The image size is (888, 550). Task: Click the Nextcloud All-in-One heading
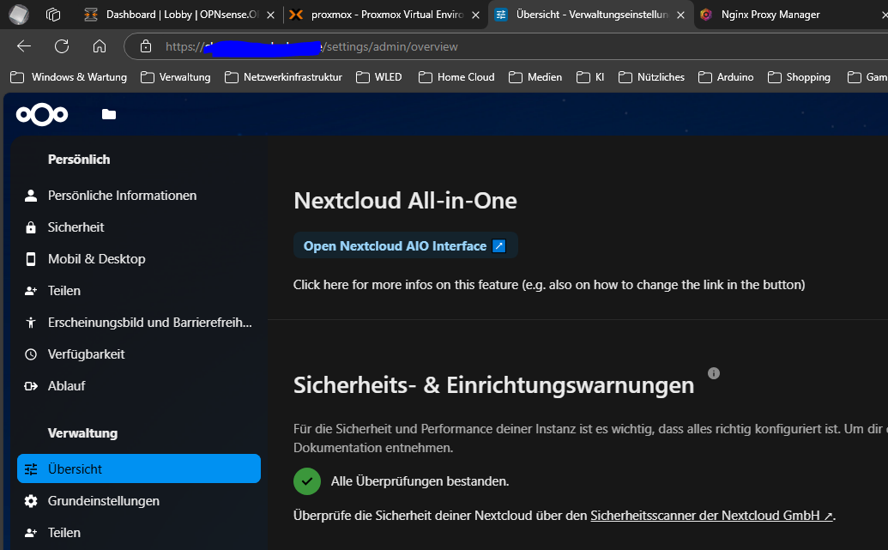click(405, 201)
